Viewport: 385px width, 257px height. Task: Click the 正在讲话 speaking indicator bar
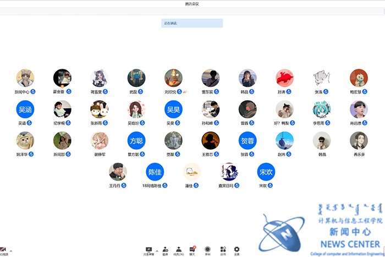[x=192, y=23]
